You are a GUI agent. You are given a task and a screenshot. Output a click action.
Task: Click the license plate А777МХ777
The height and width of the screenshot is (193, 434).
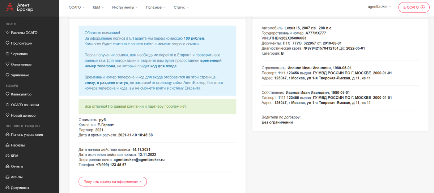click(x=316, y=33)
